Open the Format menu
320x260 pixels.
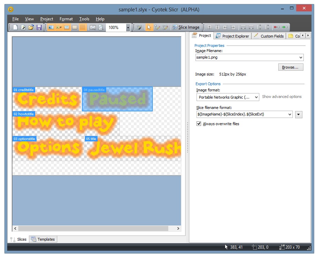(66, 19)
